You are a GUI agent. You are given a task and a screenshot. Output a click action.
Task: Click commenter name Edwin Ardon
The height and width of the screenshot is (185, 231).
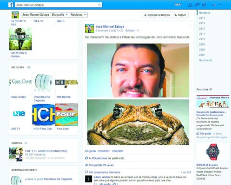[102, 177]
